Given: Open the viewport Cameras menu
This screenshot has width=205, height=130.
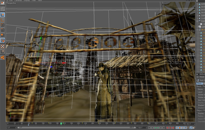Looking at the screenshot, I should [18, 1].
